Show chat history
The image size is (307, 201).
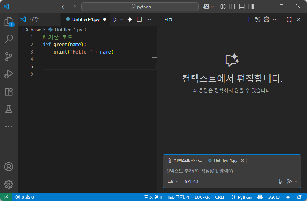258,19
